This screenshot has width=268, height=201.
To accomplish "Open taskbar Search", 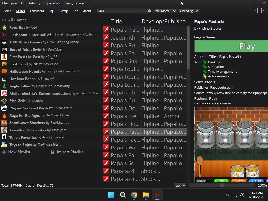I will tap(122, 195).
